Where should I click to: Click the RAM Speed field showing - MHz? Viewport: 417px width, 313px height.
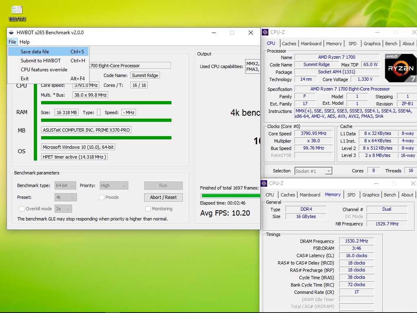click(x=129, y=112)
